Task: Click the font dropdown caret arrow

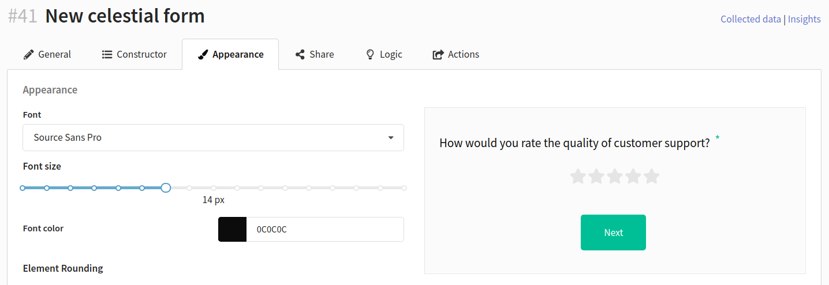Action: click(x=391, y=138)
